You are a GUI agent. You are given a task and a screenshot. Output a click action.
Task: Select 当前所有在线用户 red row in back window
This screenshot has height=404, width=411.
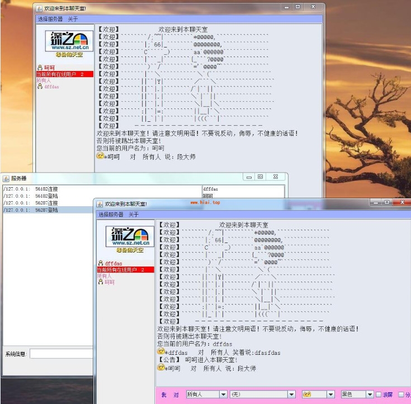point(65,74)
